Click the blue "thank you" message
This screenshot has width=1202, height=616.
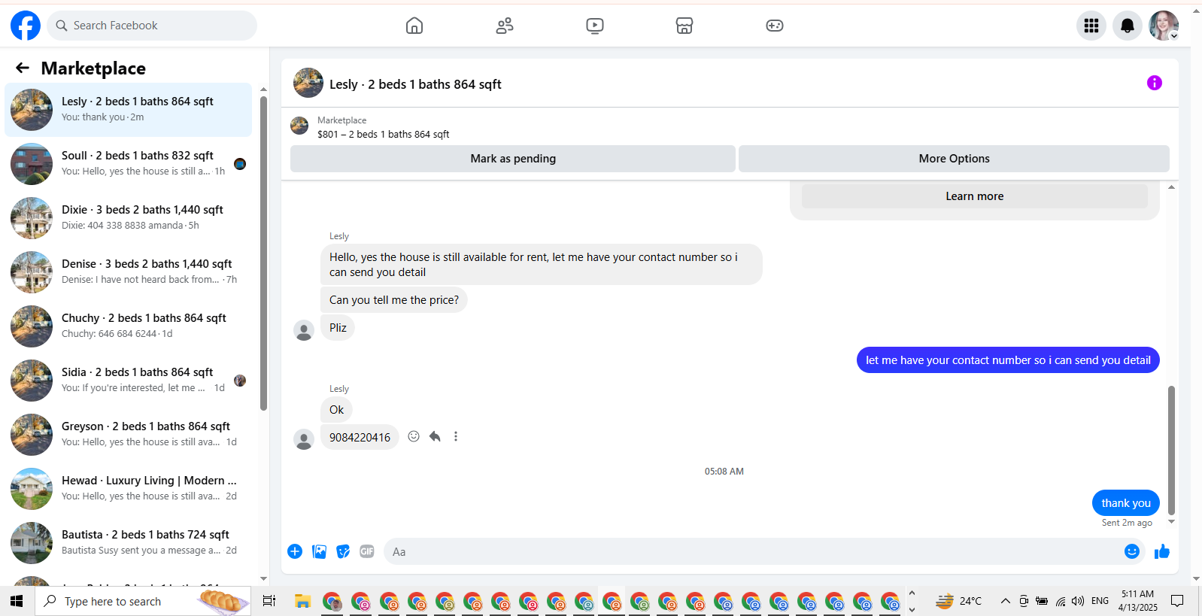click(x=1126, y=503)
